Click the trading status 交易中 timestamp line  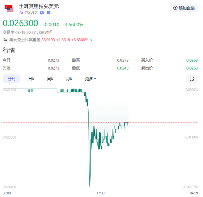tap(27, 33)
